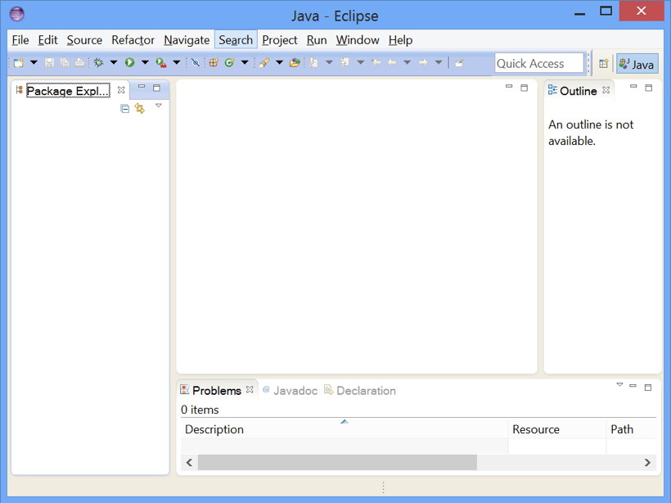
Task: Click the Next Annotation toolbar icon
Action: (313, 62)
